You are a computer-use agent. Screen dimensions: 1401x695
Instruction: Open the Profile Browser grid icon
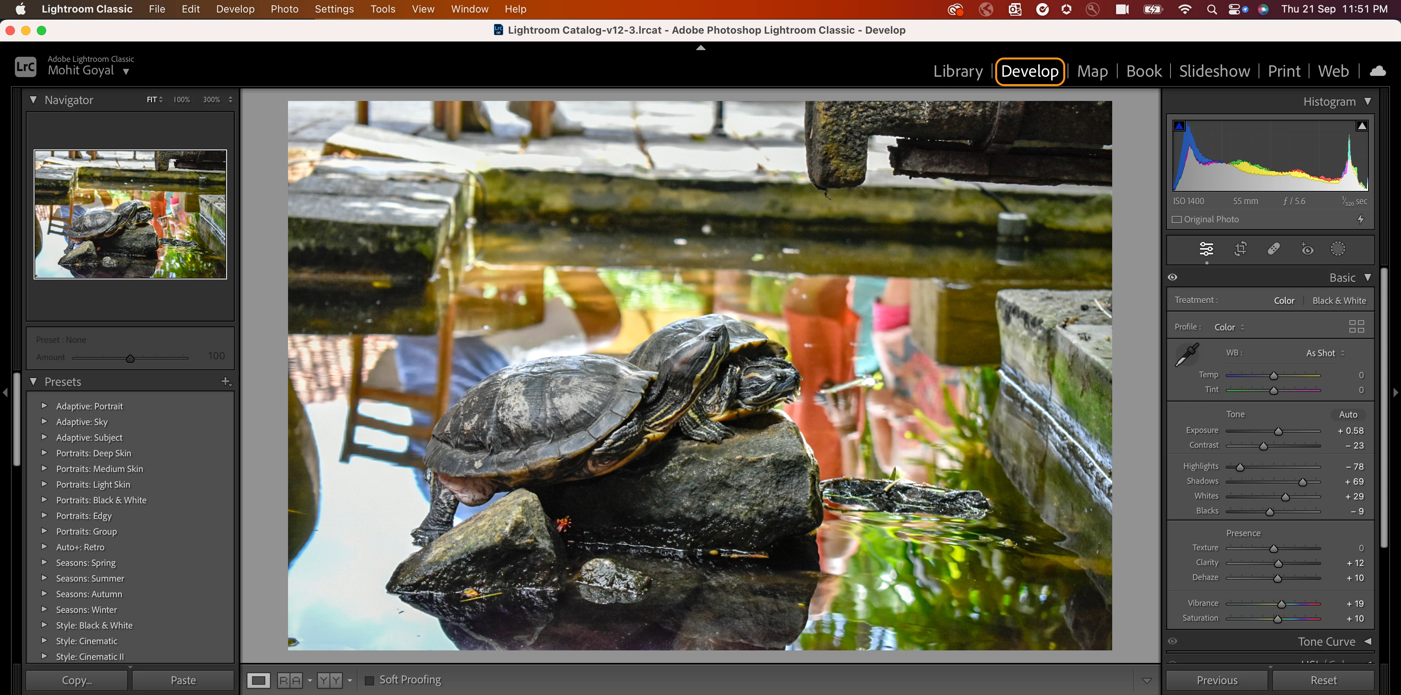point(1356,326)
